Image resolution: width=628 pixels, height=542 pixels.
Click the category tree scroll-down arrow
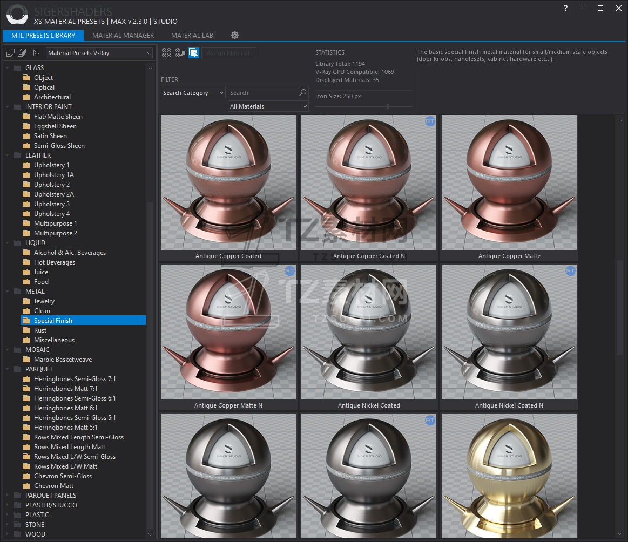tap(150, 534)
